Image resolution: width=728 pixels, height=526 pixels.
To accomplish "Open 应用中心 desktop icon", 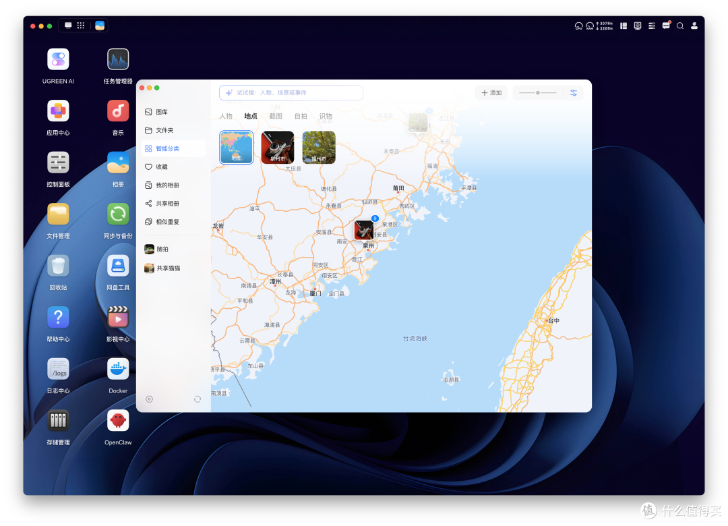I will 58,111.
